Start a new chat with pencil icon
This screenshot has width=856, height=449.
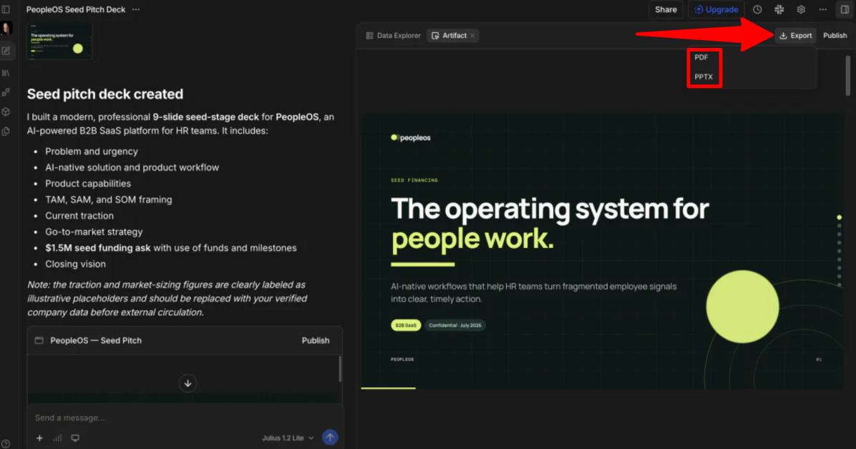pyautogui.click(x=6, y=51)
